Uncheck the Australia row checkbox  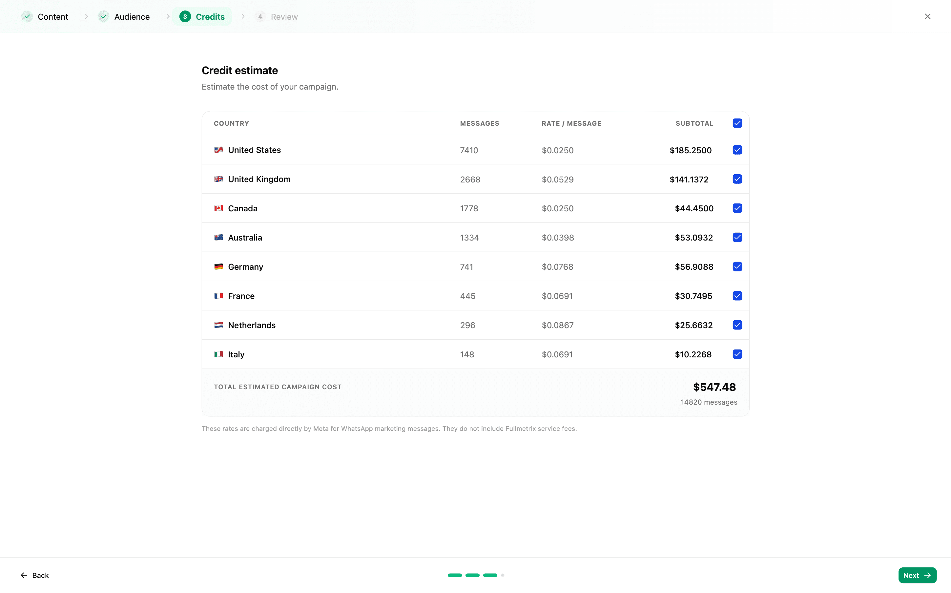(x=737, y=238)
